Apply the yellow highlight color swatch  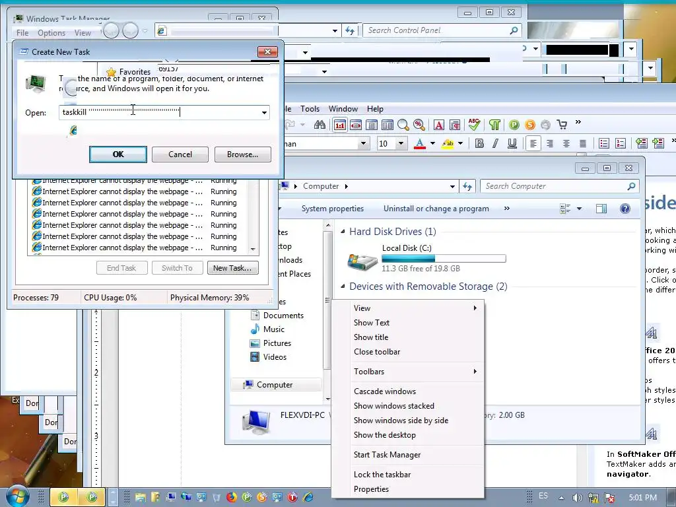[448, 143]
